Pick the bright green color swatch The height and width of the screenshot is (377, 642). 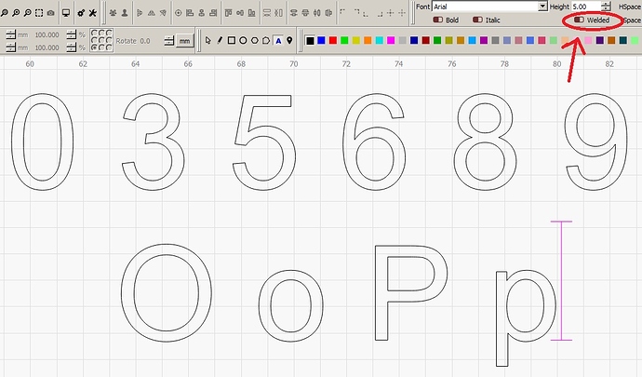344,40
